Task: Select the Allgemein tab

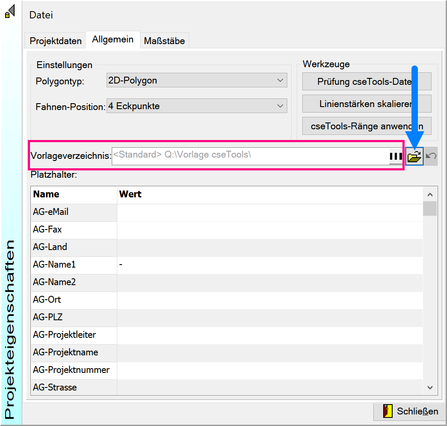Action: click(x=113, y=40)
